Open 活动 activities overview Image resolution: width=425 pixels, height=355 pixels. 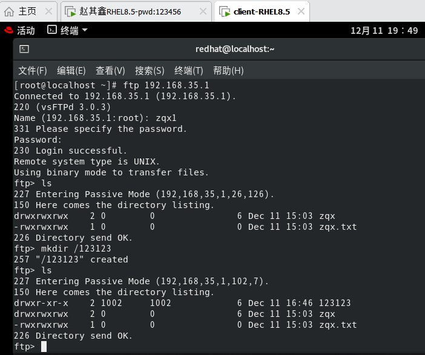26,30
